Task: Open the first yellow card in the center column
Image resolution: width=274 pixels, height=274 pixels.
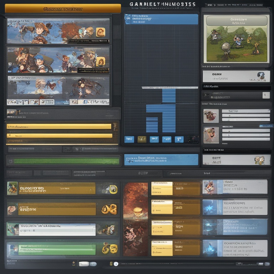Action: coord(162,188)
